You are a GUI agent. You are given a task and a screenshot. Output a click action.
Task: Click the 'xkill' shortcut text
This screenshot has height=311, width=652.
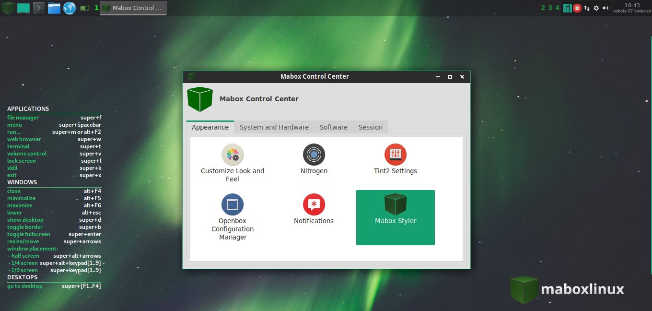12,168
